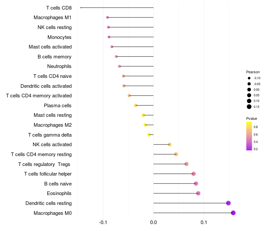264x231 pixels.
Task: Click the 0.0 x-axis tick label
Action: (x=153, y=222)
